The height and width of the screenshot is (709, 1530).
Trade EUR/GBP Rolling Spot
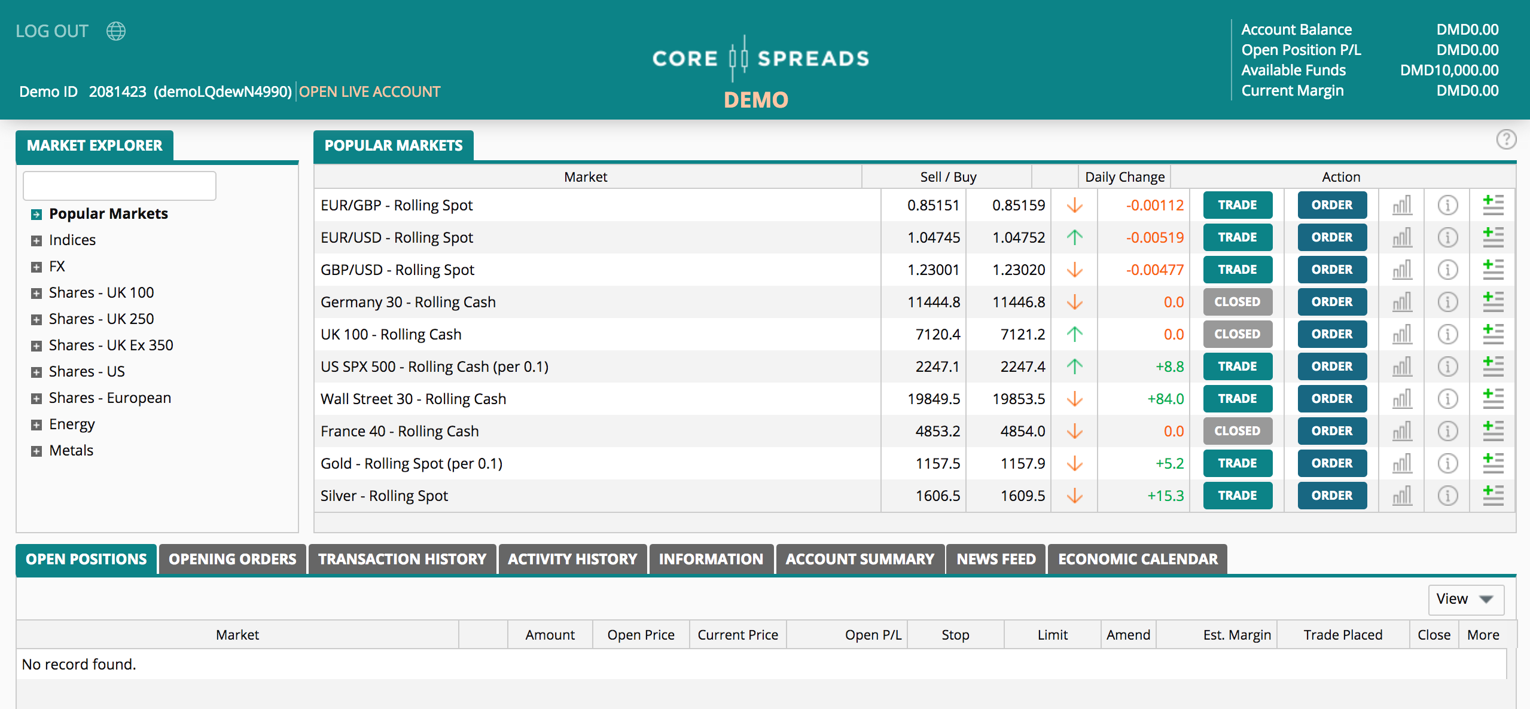[1238, 205]
